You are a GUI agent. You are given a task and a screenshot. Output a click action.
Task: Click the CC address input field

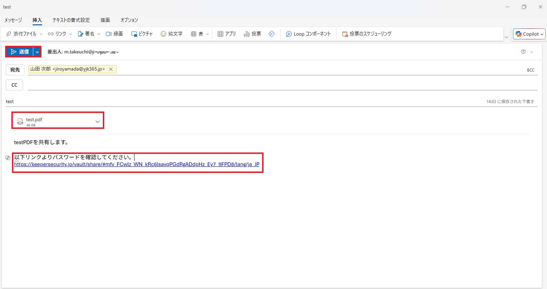coord(282,85)
